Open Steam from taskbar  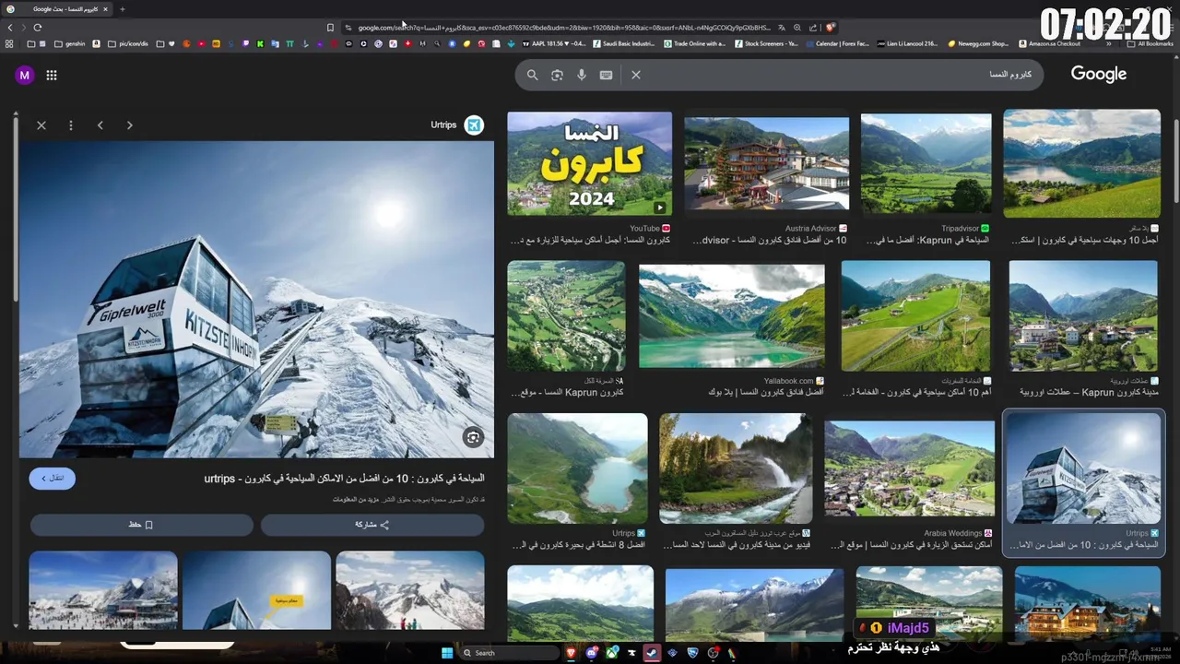652,653
